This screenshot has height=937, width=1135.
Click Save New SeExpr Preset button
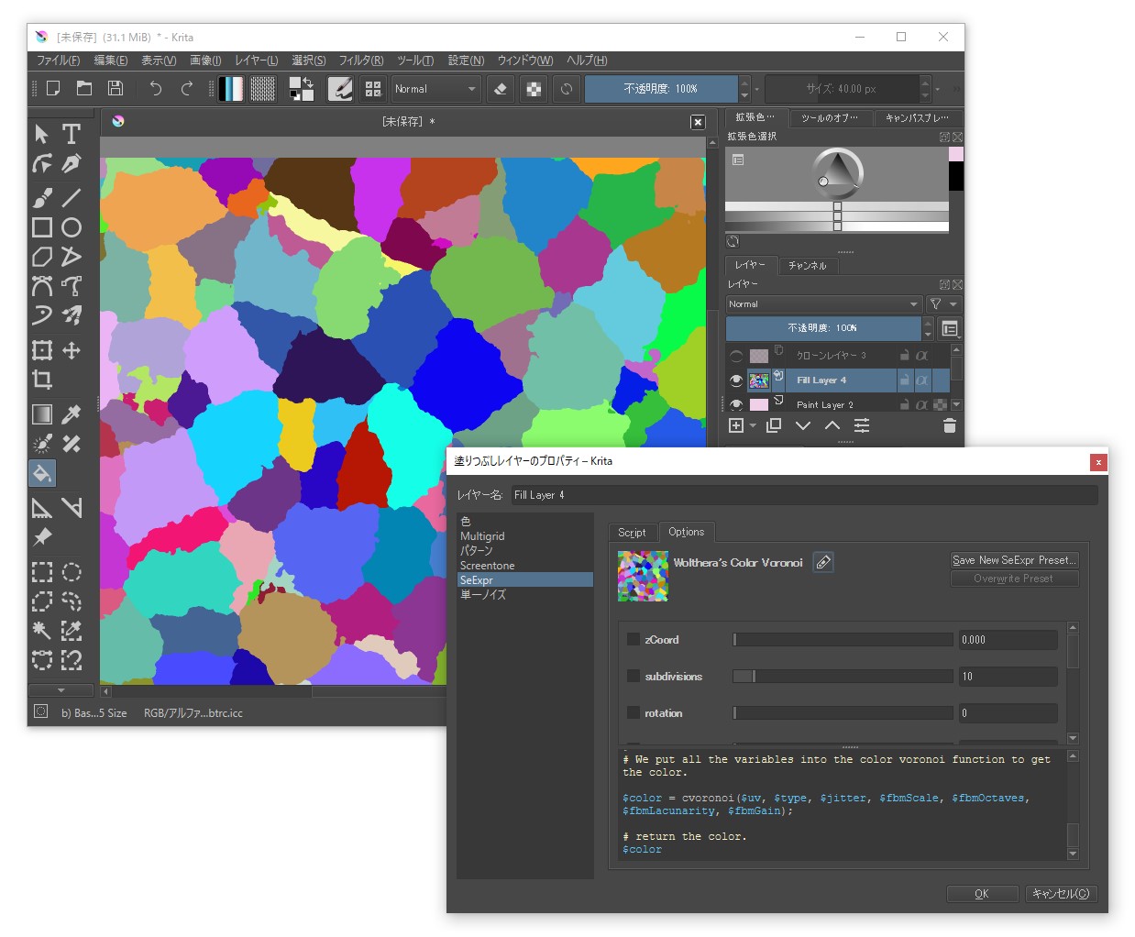[x=1014, y=560]
